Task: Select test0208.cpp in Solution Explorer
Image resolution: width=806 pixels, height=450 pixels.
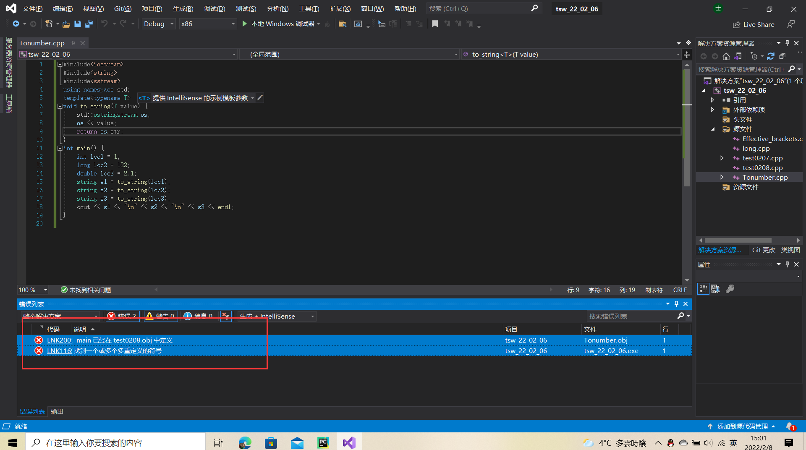Action: (x=762, y=168)
